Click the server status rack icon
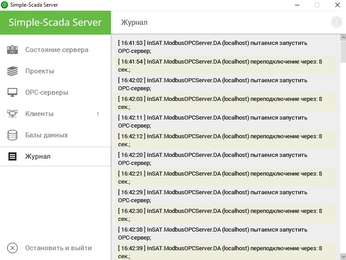The height and width of the screenshot is (260, 346). click(x=12, y=50)
